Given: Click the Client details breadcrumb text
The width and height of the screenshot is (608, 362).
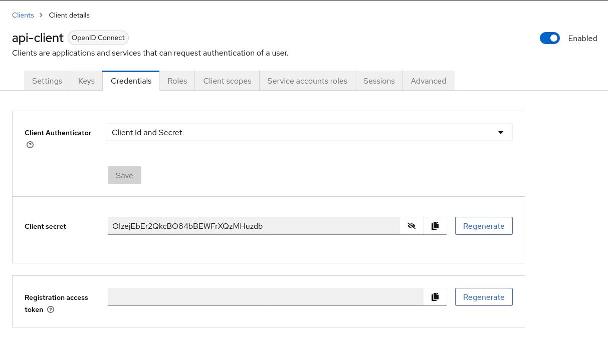Looking at the screenshot, I should coord(69,15).
